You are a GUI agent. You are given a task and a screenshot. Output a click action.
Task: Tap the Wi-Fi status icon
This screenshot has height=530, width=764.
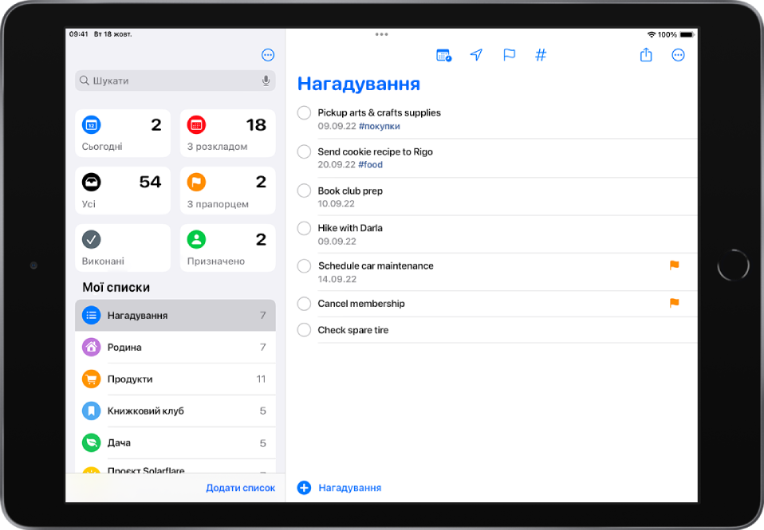(652, 34)
